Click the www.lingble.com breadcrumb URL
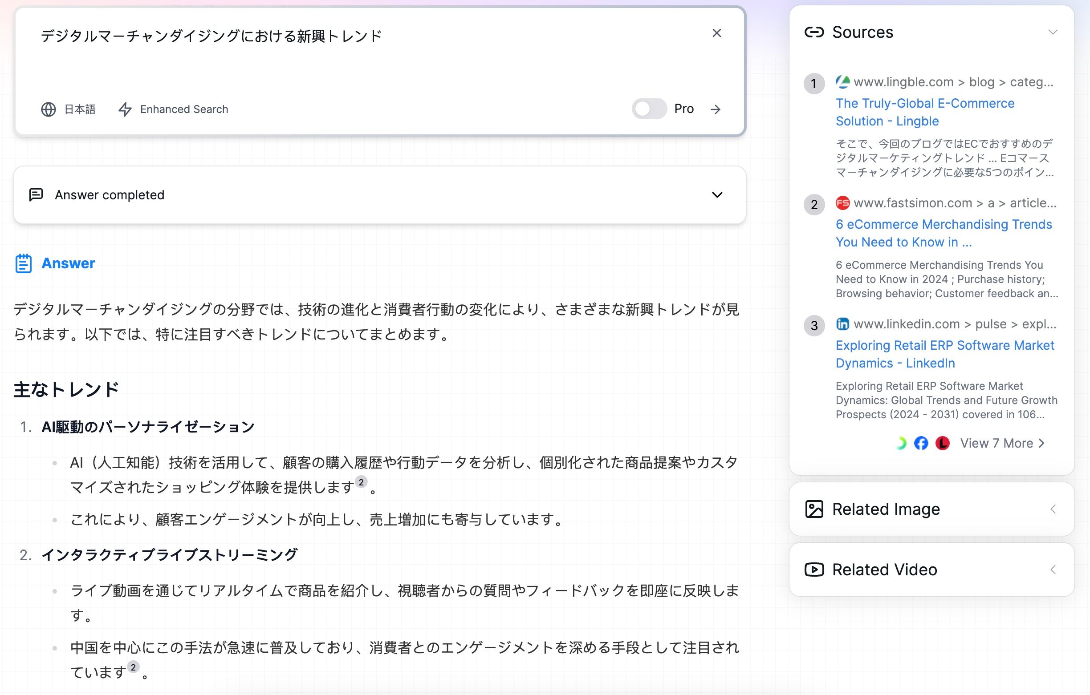Image resolution: width=1090 pixels, height=695 pixels. tap(953, 82)
